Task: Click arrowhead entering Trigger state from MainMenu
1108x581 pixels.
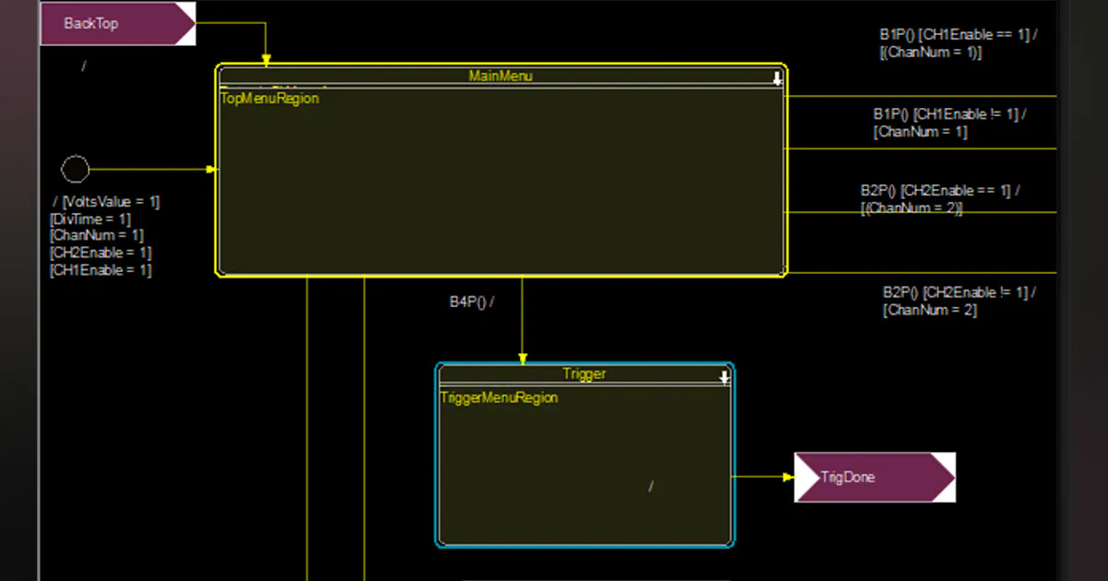Action: pyautogui.click(x=523, y=358)
